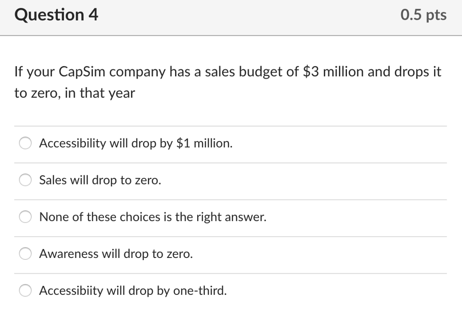Click the text 'None of these choices is the right answer'

[152, 217]
